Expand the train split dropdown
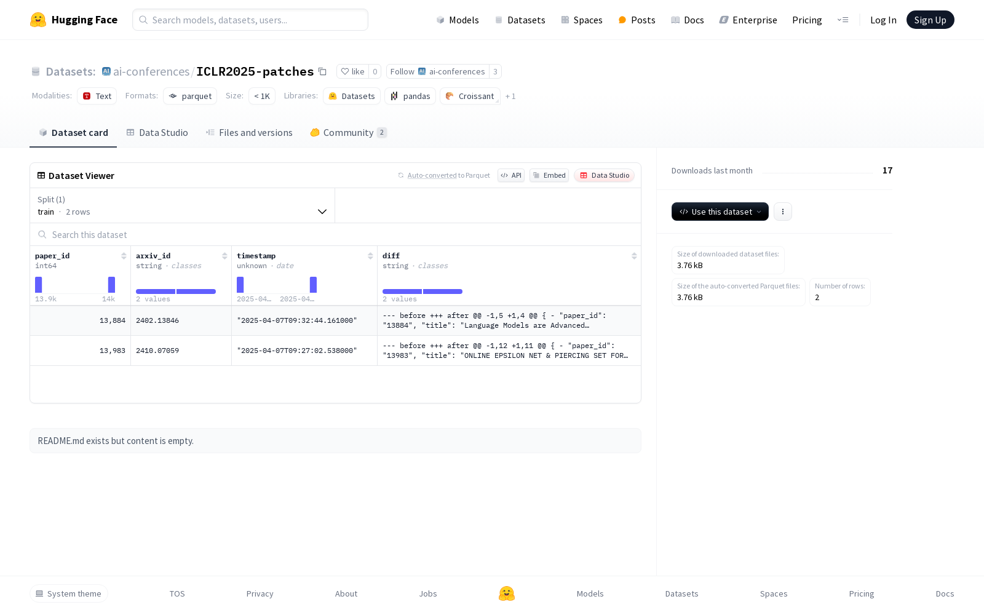 tap(182, 205)
